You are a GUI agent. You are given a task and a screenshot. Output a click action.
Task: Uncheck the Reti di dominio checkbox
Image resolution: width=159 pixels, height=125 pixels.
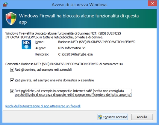12,70
